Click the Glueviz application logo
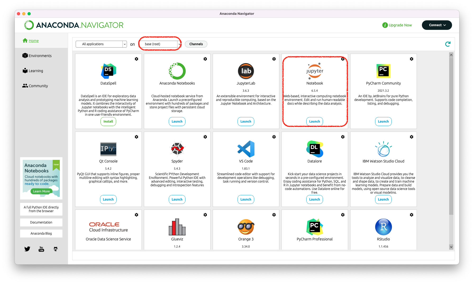Image resolution: width=474 pixels, height=284 pixels. [x=177, y=227]
